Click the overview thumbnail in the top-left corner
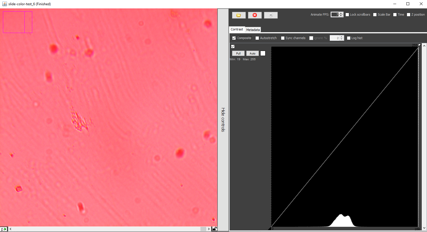This screenshot has width=427, height=232. (17, 22)
